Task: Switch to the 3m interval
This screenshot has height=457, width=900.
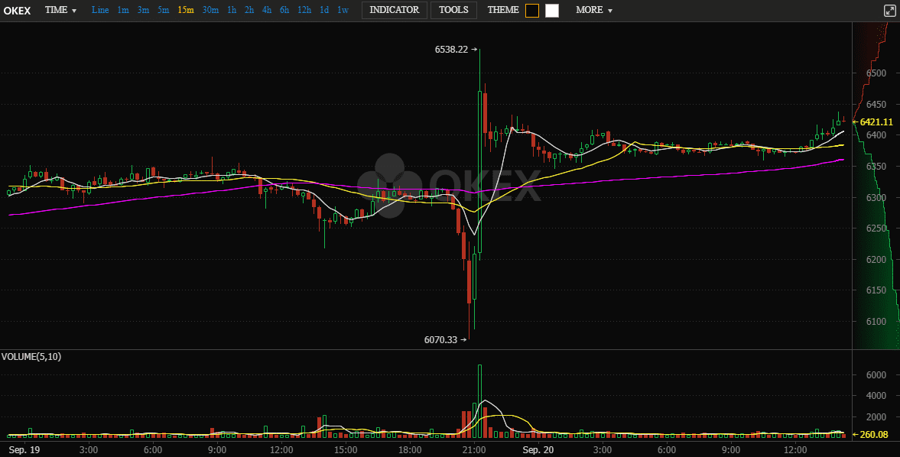Action: (x=143, y=10)
